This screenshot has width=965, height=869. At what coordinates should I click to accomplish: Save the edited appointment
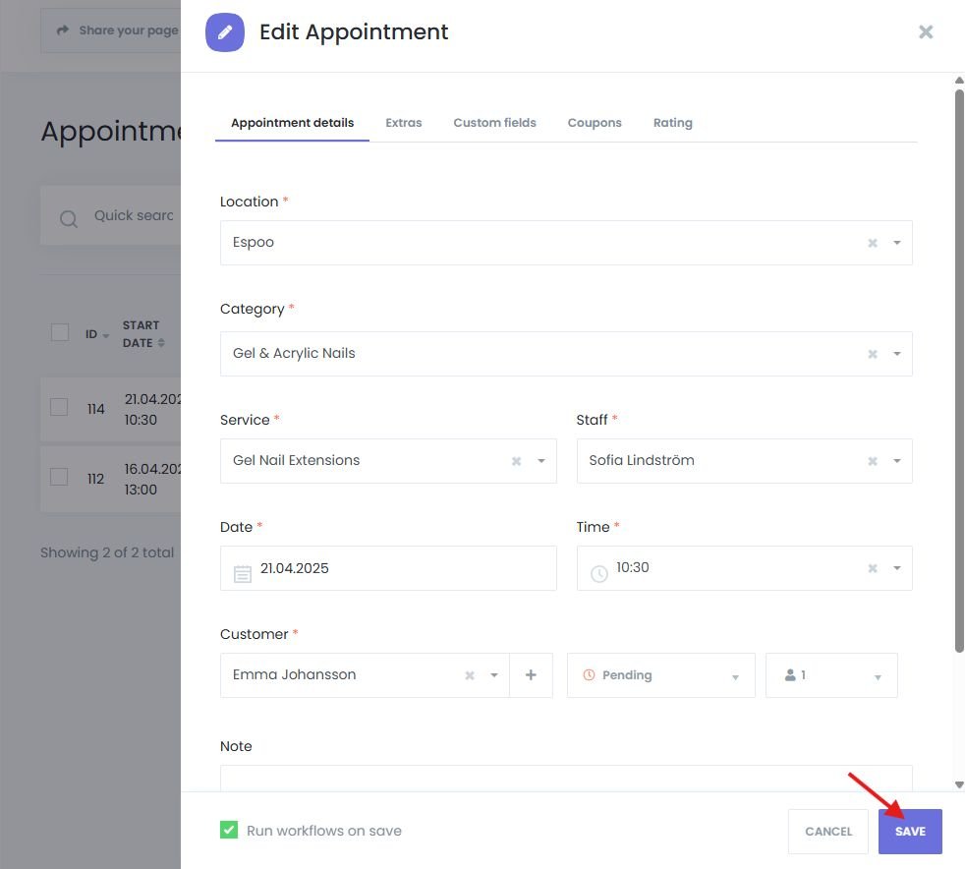click(x=909, y=831)
